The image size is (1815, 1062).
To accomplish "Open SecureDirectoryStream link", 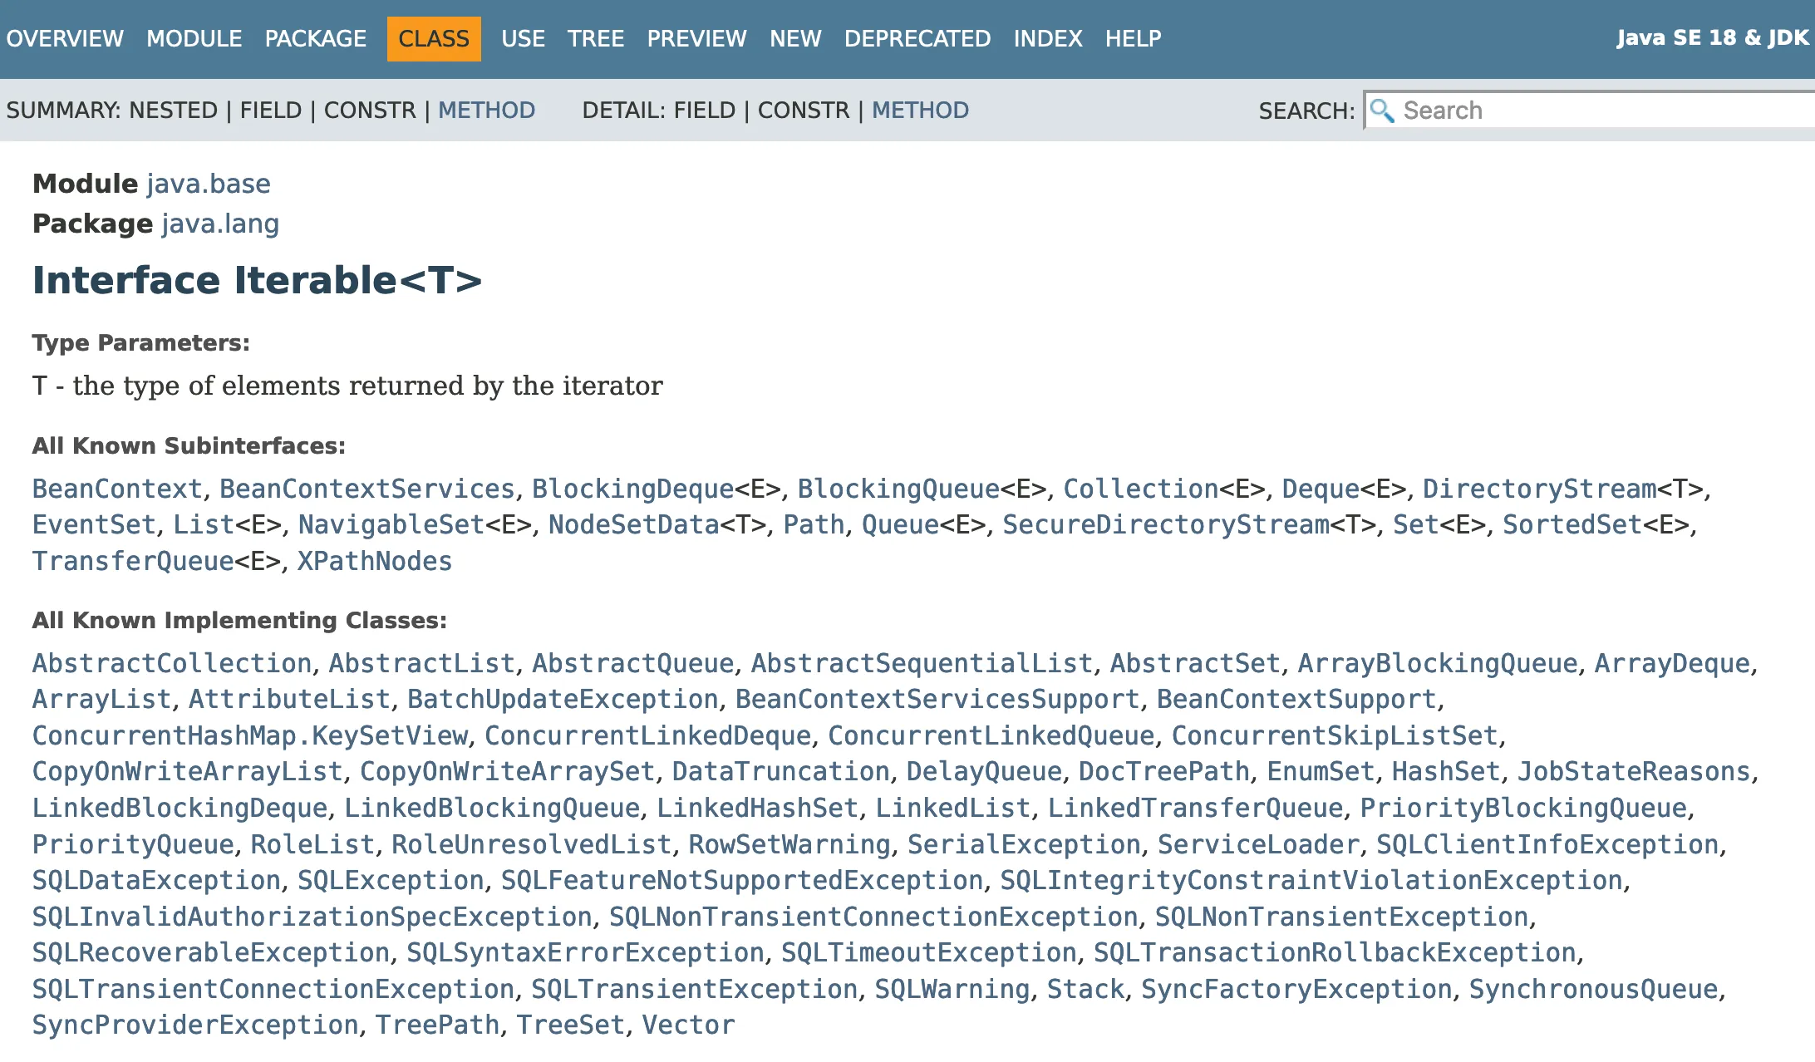I will point(1166,525).
